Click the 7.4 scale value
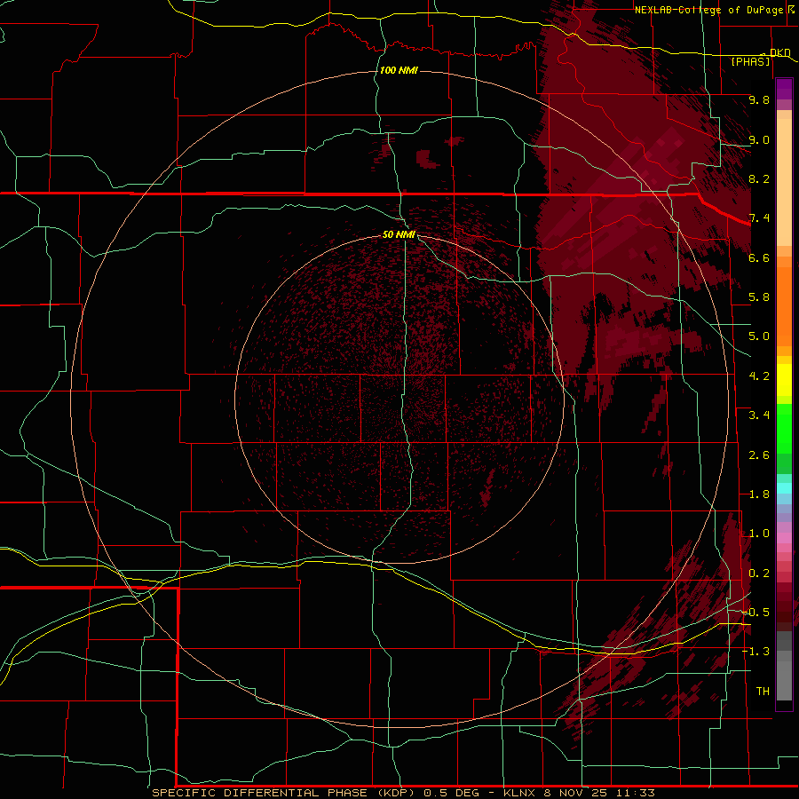The height and width of the screenshot is (799, 799). 759,218
